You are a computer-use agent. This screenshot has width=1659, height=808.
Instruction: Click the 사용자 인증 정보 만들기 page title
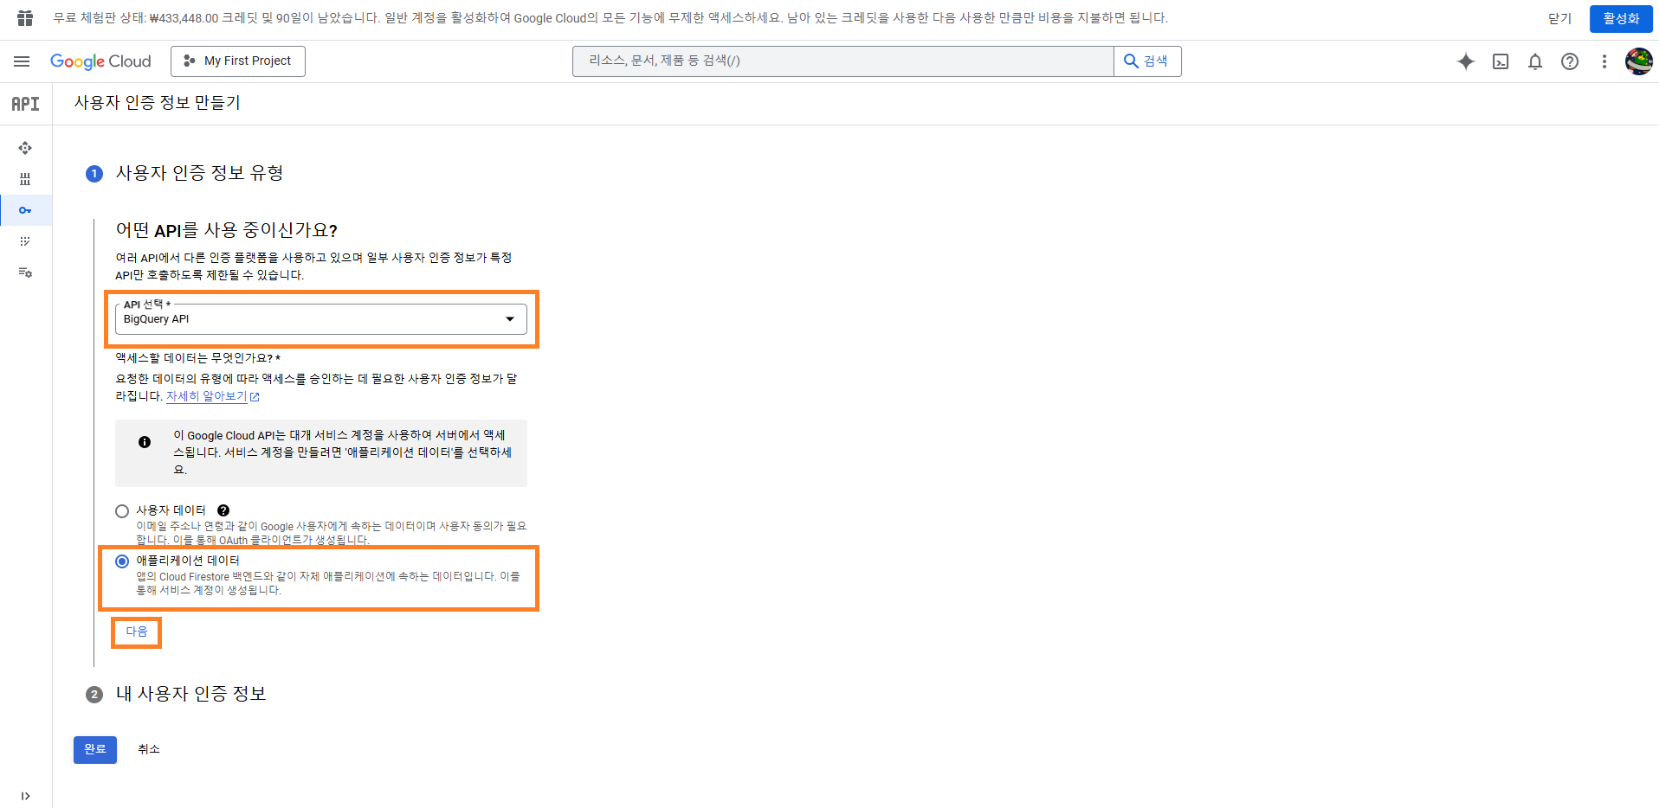pyautogui.click(x=158, y=103)
